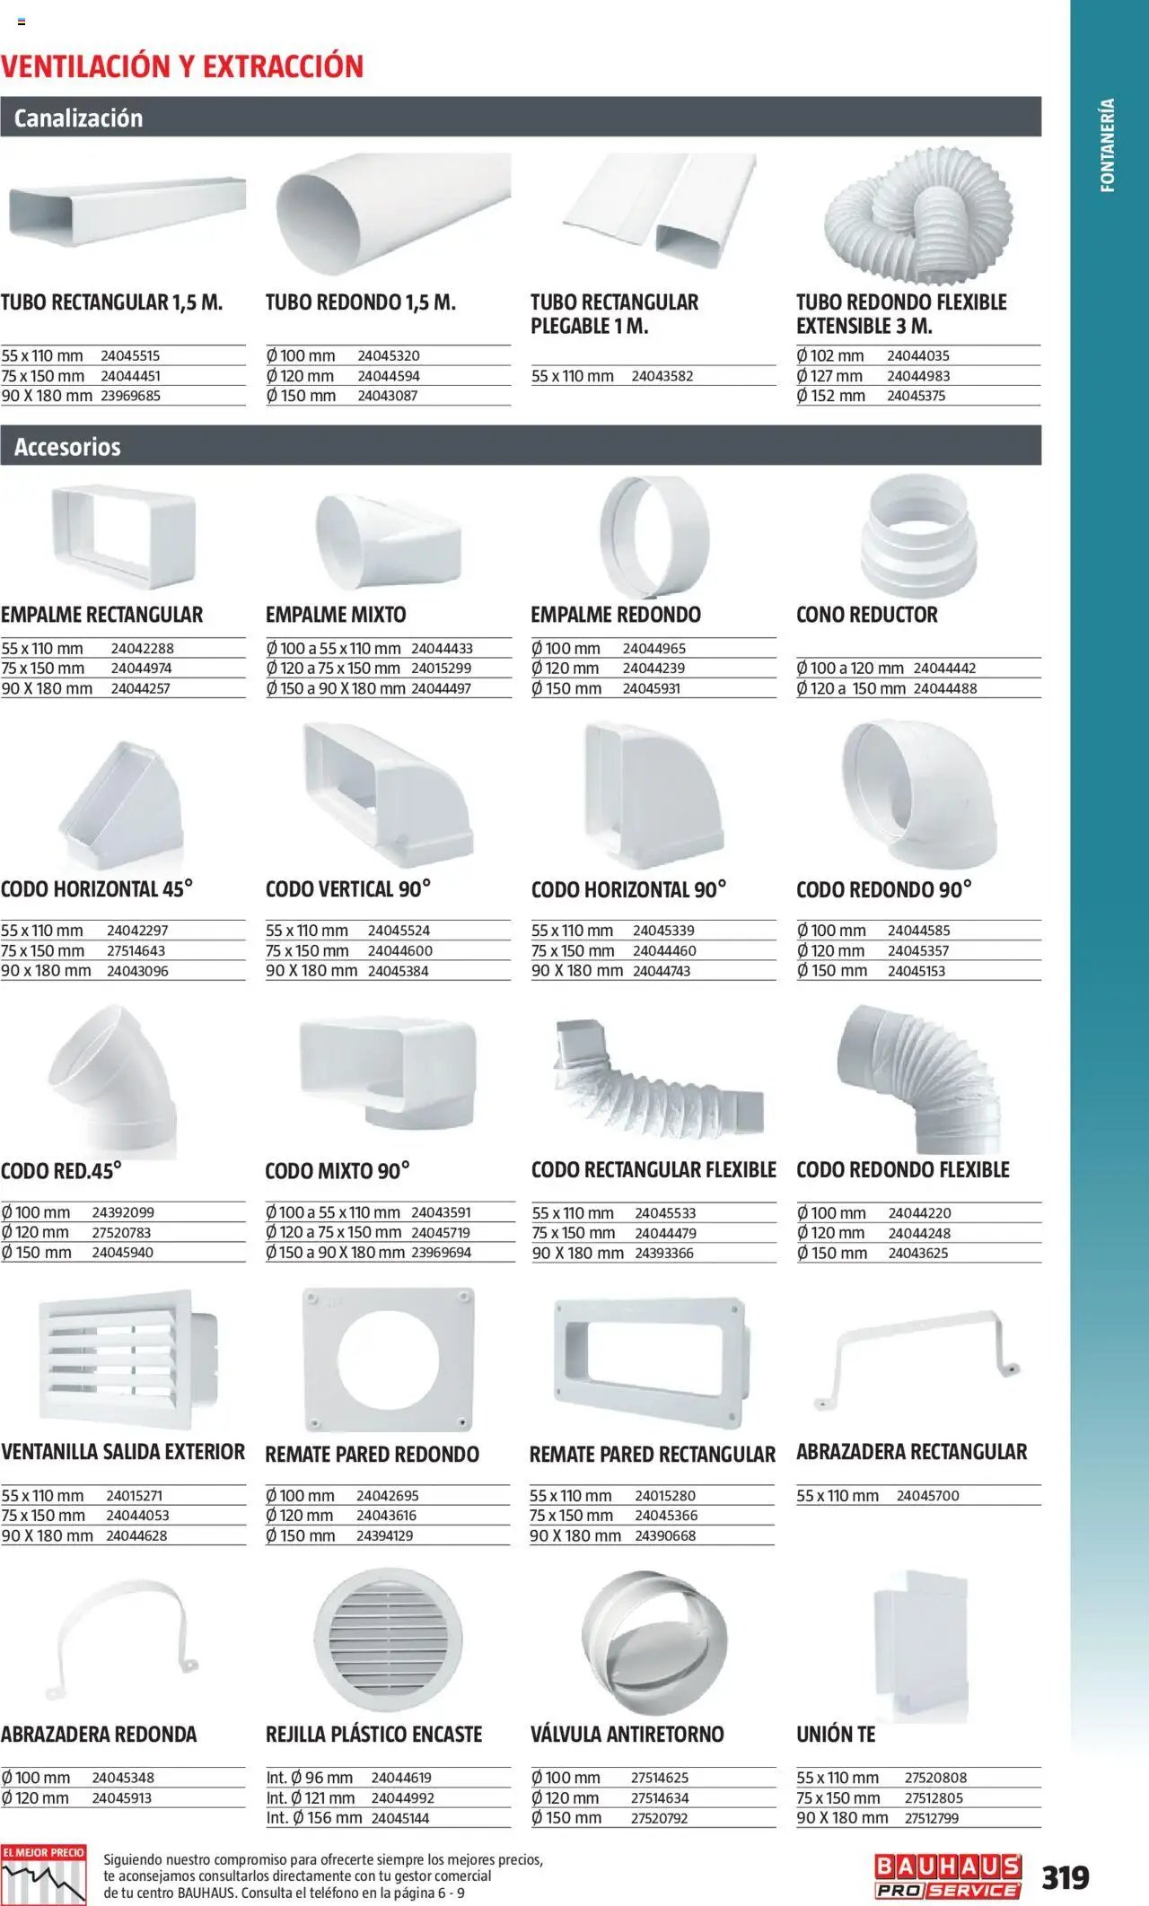Click the Abrazadera Redonda clamp image
The width and height of the screenshot is (1149, 1906).
pyautogui.click(x=121, y=1639)
